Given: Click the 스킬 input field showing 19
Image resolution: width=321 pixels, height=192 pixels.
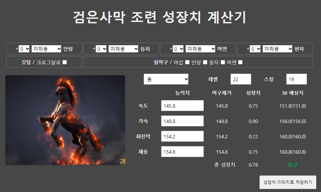Looking at the screenshot, I should 296,79.
